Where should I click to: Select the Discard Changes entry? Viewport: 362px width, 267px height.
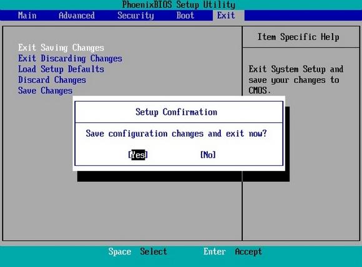coord(52,80)
